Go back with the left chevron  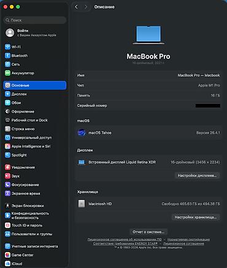[76, 7]
